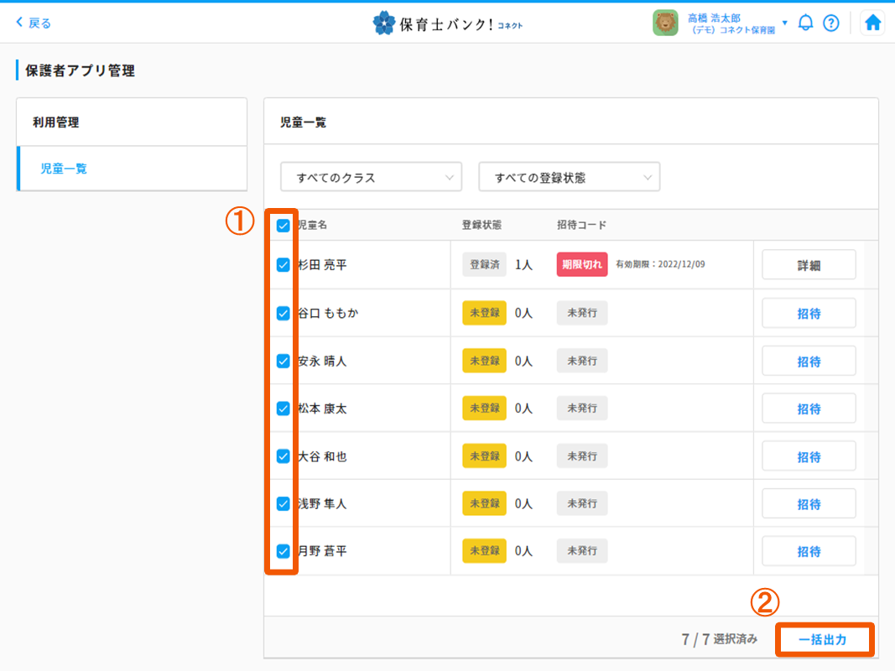Click 詳細 button for 杉田 亮平
The width and height of the screenshot is (895, 671).
click(x=809, y=265)
